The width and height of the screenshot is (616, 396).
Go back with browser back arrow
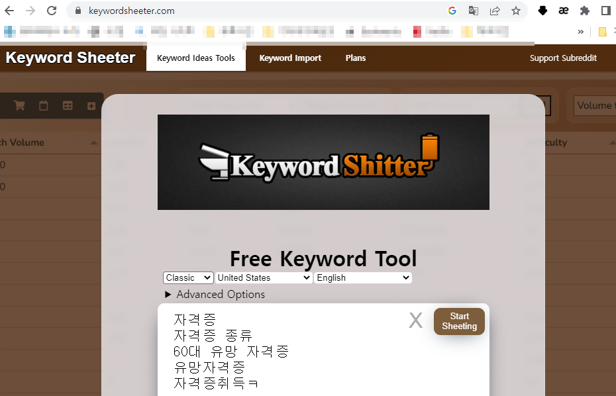(x=9, y=11)
